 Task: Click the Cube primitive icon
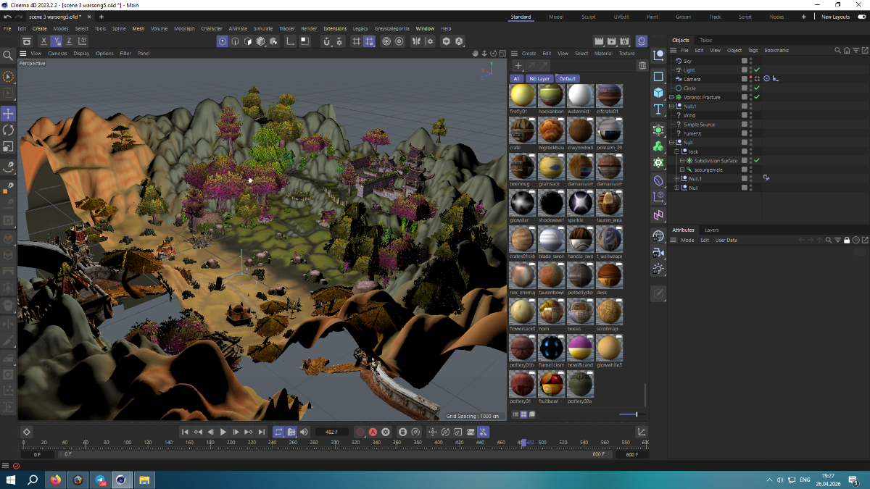[x=658, y=93]
